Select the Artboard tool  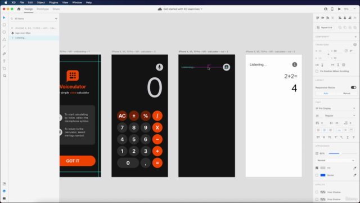point(4,68)
